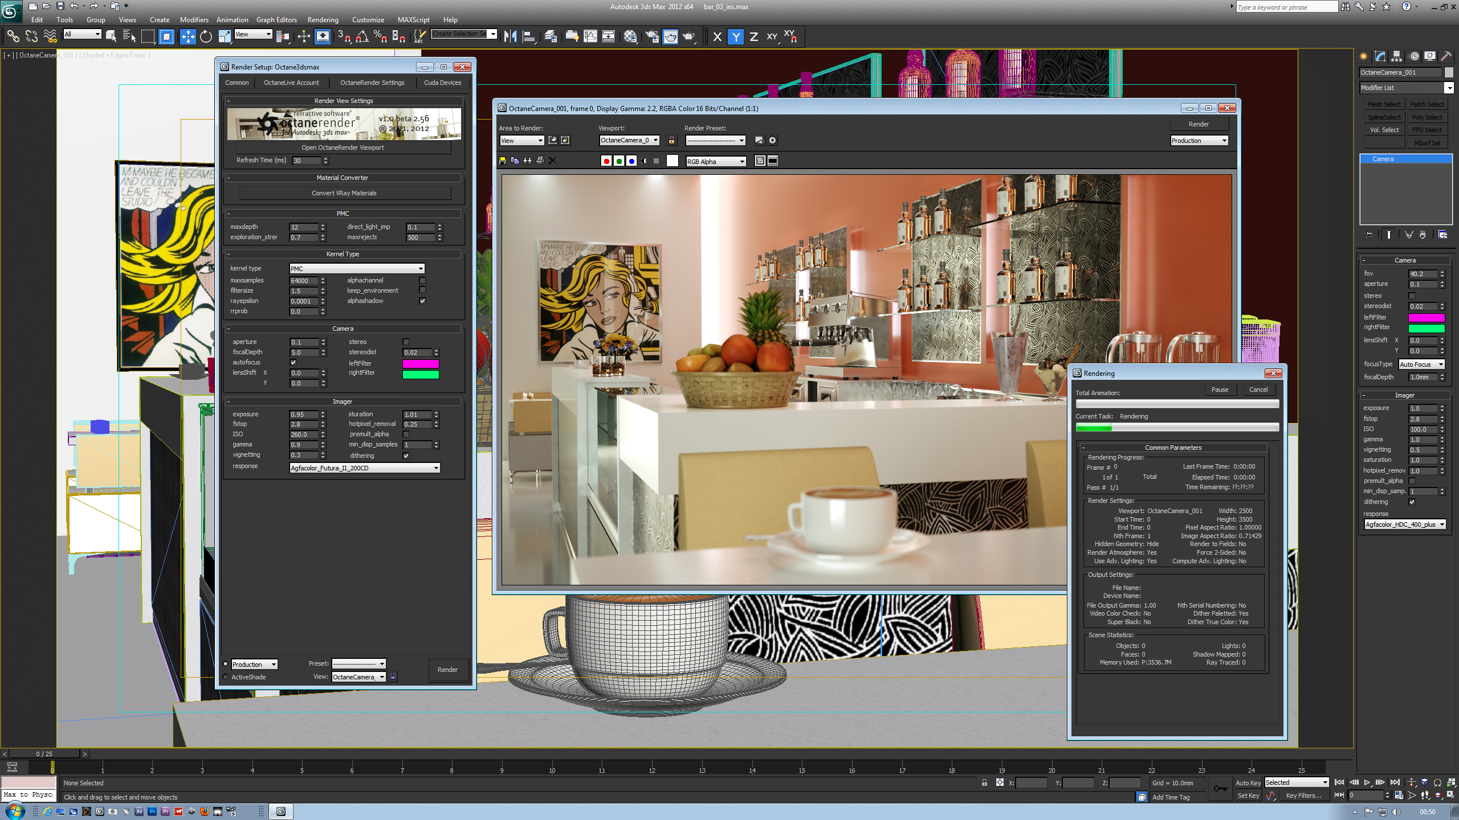The image size is (1459, 820).
Task: Open the MAXScript menu
Action: tap(414, 19)
